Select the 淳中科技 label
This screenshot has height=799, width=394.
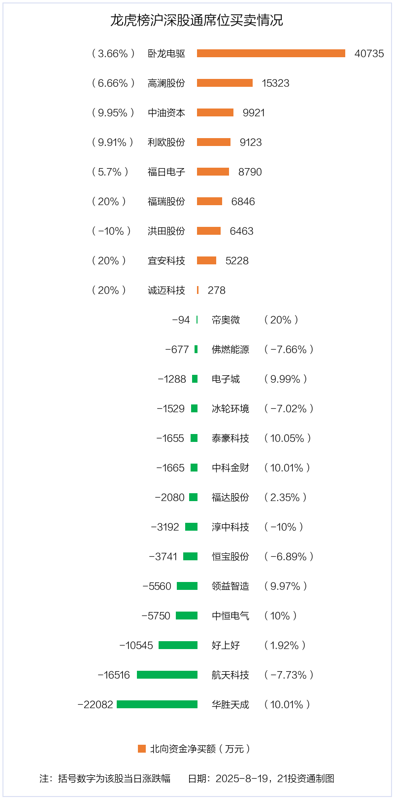pos(230,527)
